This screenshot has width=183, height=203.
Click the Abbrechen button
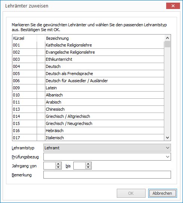click(162, 193)
